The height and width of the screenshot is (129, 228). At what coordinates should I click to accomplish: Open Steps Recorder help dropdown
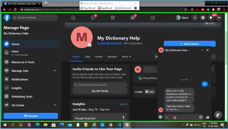(136, 8)
